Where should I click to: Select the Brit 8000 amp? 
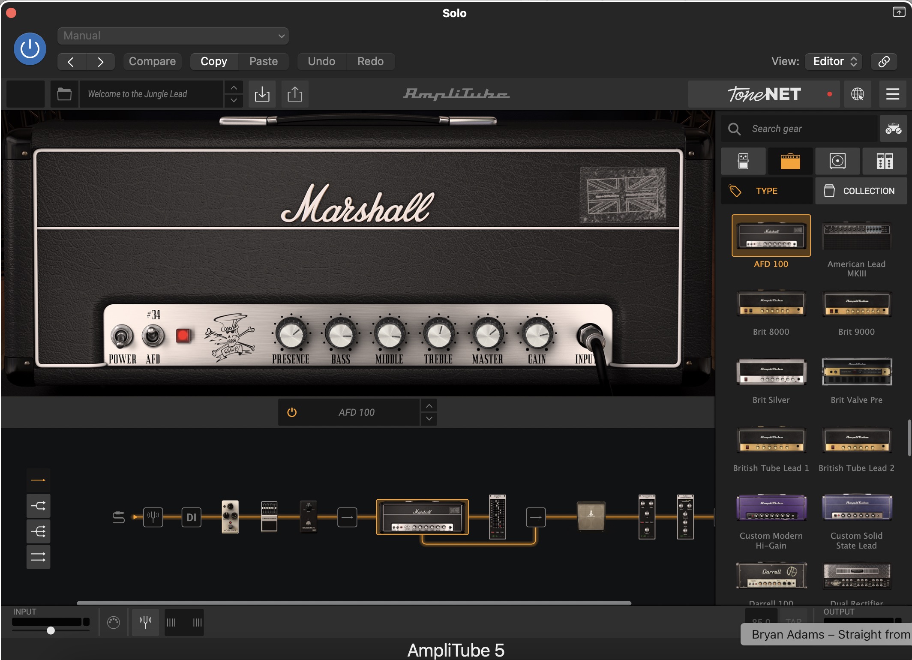[x=771, y=304]
